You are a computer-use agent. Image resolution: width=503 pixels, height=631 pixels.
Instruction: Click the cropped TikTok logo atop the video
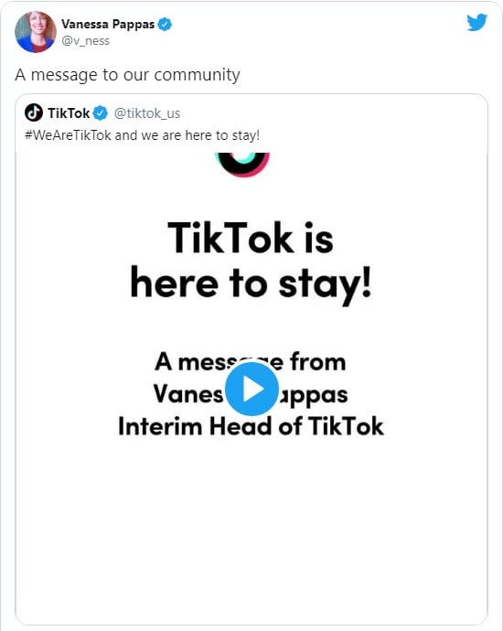coord(242,165)
